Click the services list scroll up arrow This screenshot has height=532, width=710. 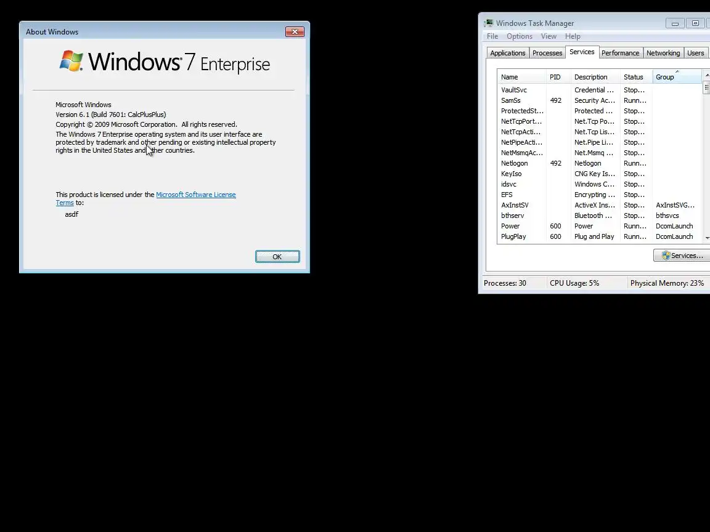click(x=706, y=75)
